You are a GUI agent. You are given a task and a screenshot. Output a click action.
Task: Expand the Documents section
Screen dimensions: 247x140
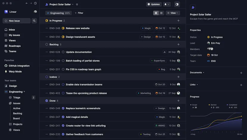(197, 73)
